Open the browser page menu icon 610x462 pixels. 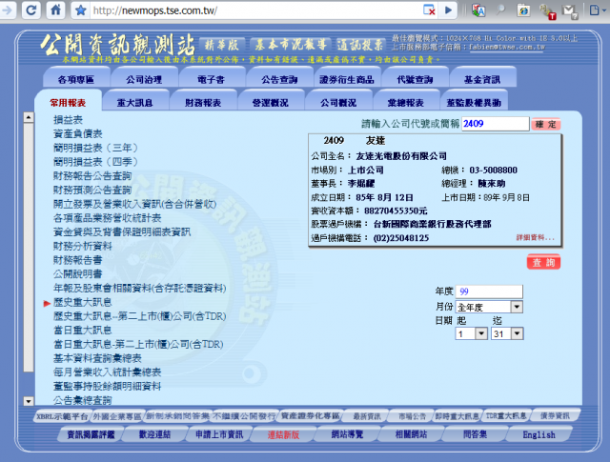[x=597, y=10]
